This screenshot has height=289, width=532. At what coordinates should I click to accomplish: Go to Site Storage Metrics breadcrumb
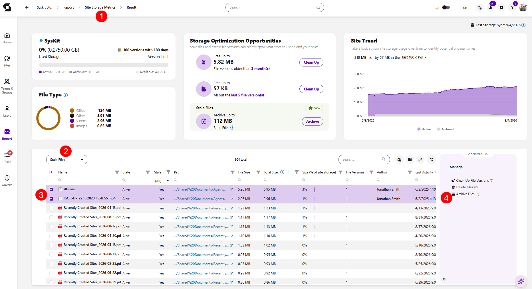click(x=100, y=7)
